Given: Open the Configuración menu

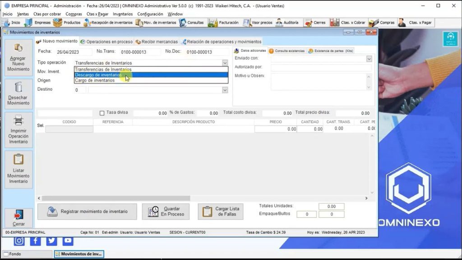Looking at the screenshot, I should pyautogui.click(x=150, y=14).
